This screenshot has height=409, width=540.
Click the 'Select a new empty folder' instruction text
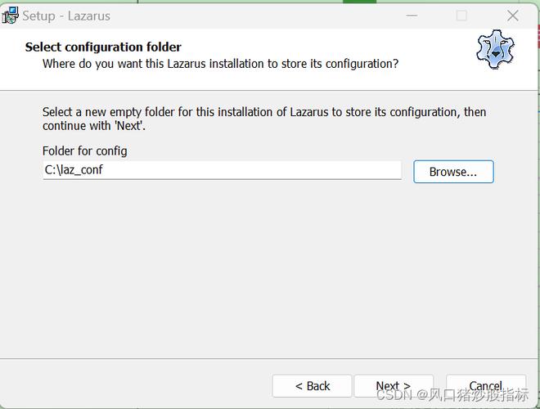point(264,119)
